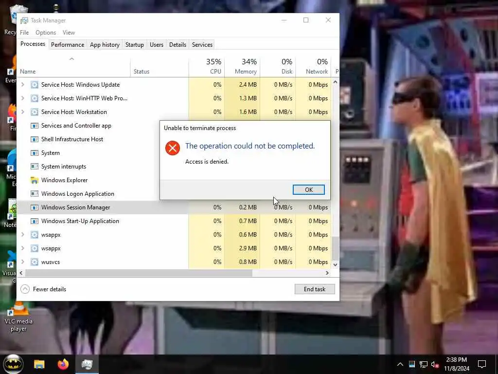This screenshot has height=374, width=498.
Task: Expand Service Host: Workstation row
Action: coord(23,112)
